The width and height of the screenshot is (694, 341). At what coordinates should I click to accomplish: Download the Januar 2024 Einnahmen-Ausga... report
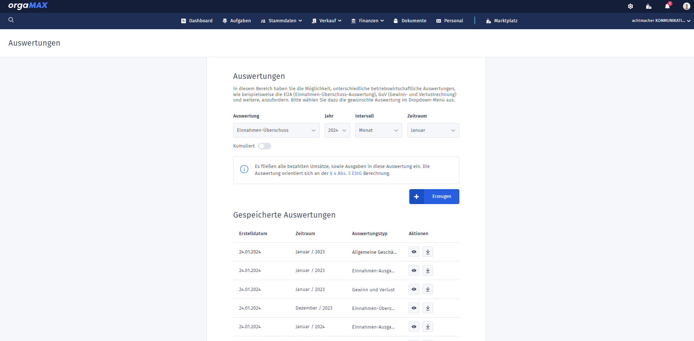(x=428, y=327)
